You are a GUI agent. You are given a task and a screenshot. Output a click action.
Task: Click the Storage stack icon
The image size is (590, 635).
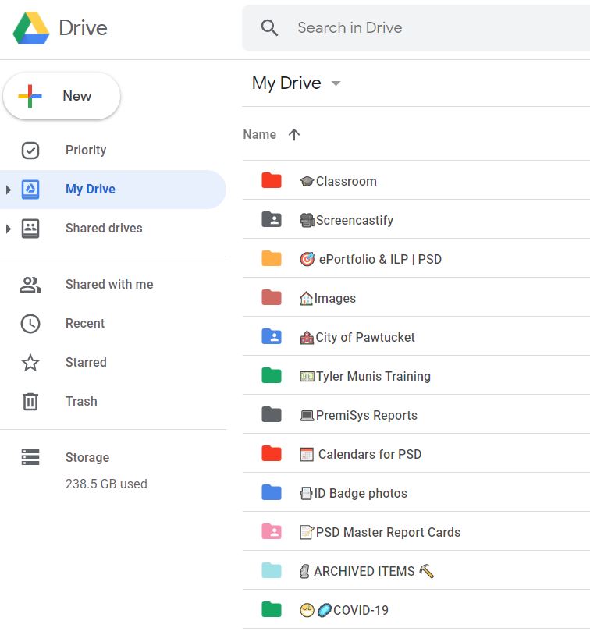click(x=30, y=457)
